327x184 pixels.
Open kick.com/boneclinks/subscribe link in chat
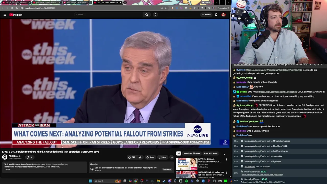tap(278, 92)
